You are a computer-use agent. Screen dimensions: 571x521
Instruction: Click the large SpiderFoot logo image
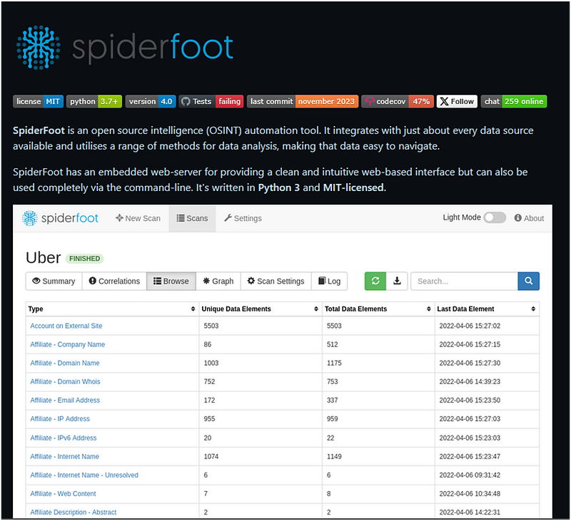tap(124, 47)
